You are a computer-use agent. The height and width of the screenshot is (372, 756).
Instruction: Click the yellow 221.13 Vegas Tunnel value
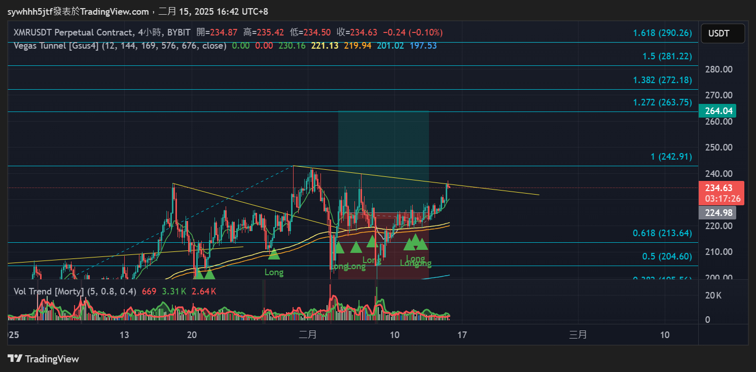[x=325, y=46]
